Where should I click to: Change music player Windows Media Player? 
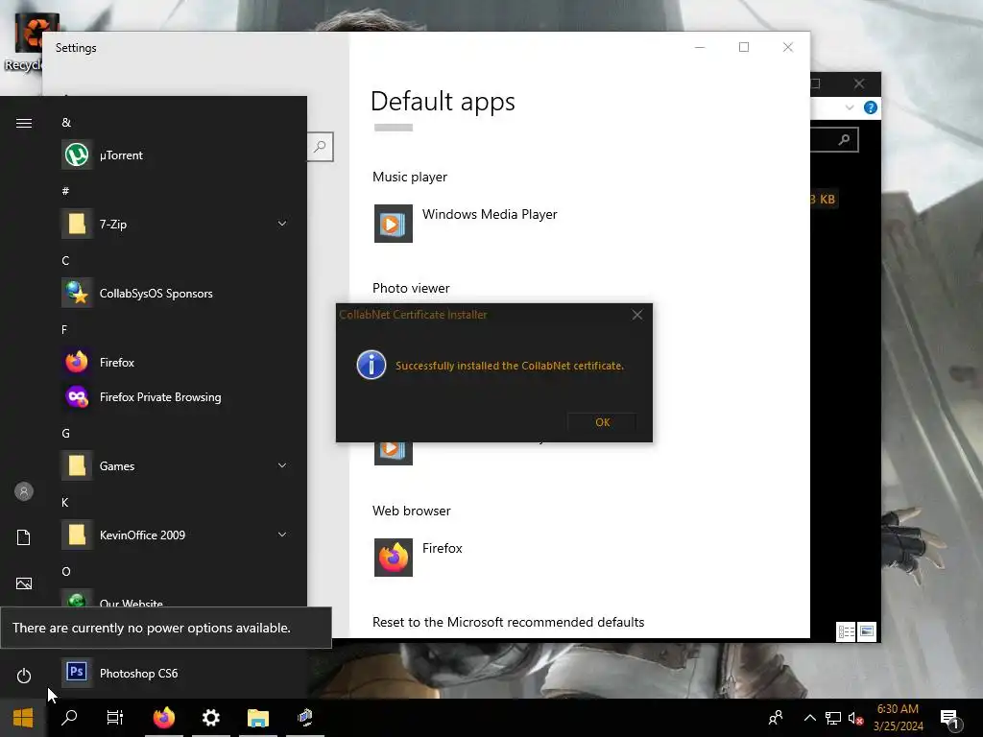pos(466,223)
